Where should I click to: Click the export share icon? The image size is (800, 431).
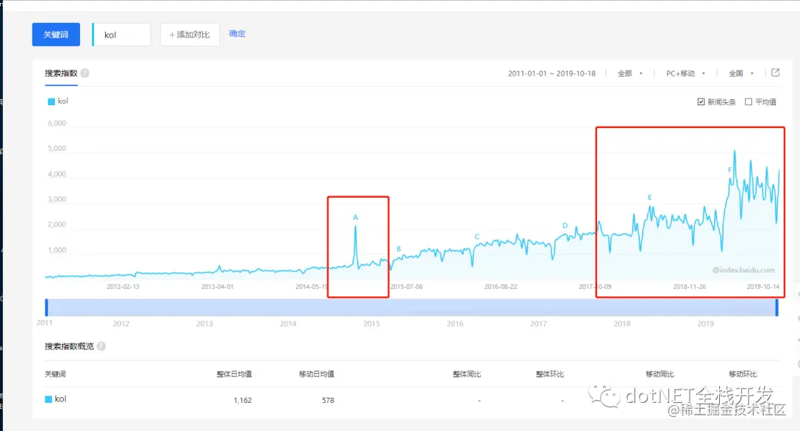[775, 73]
